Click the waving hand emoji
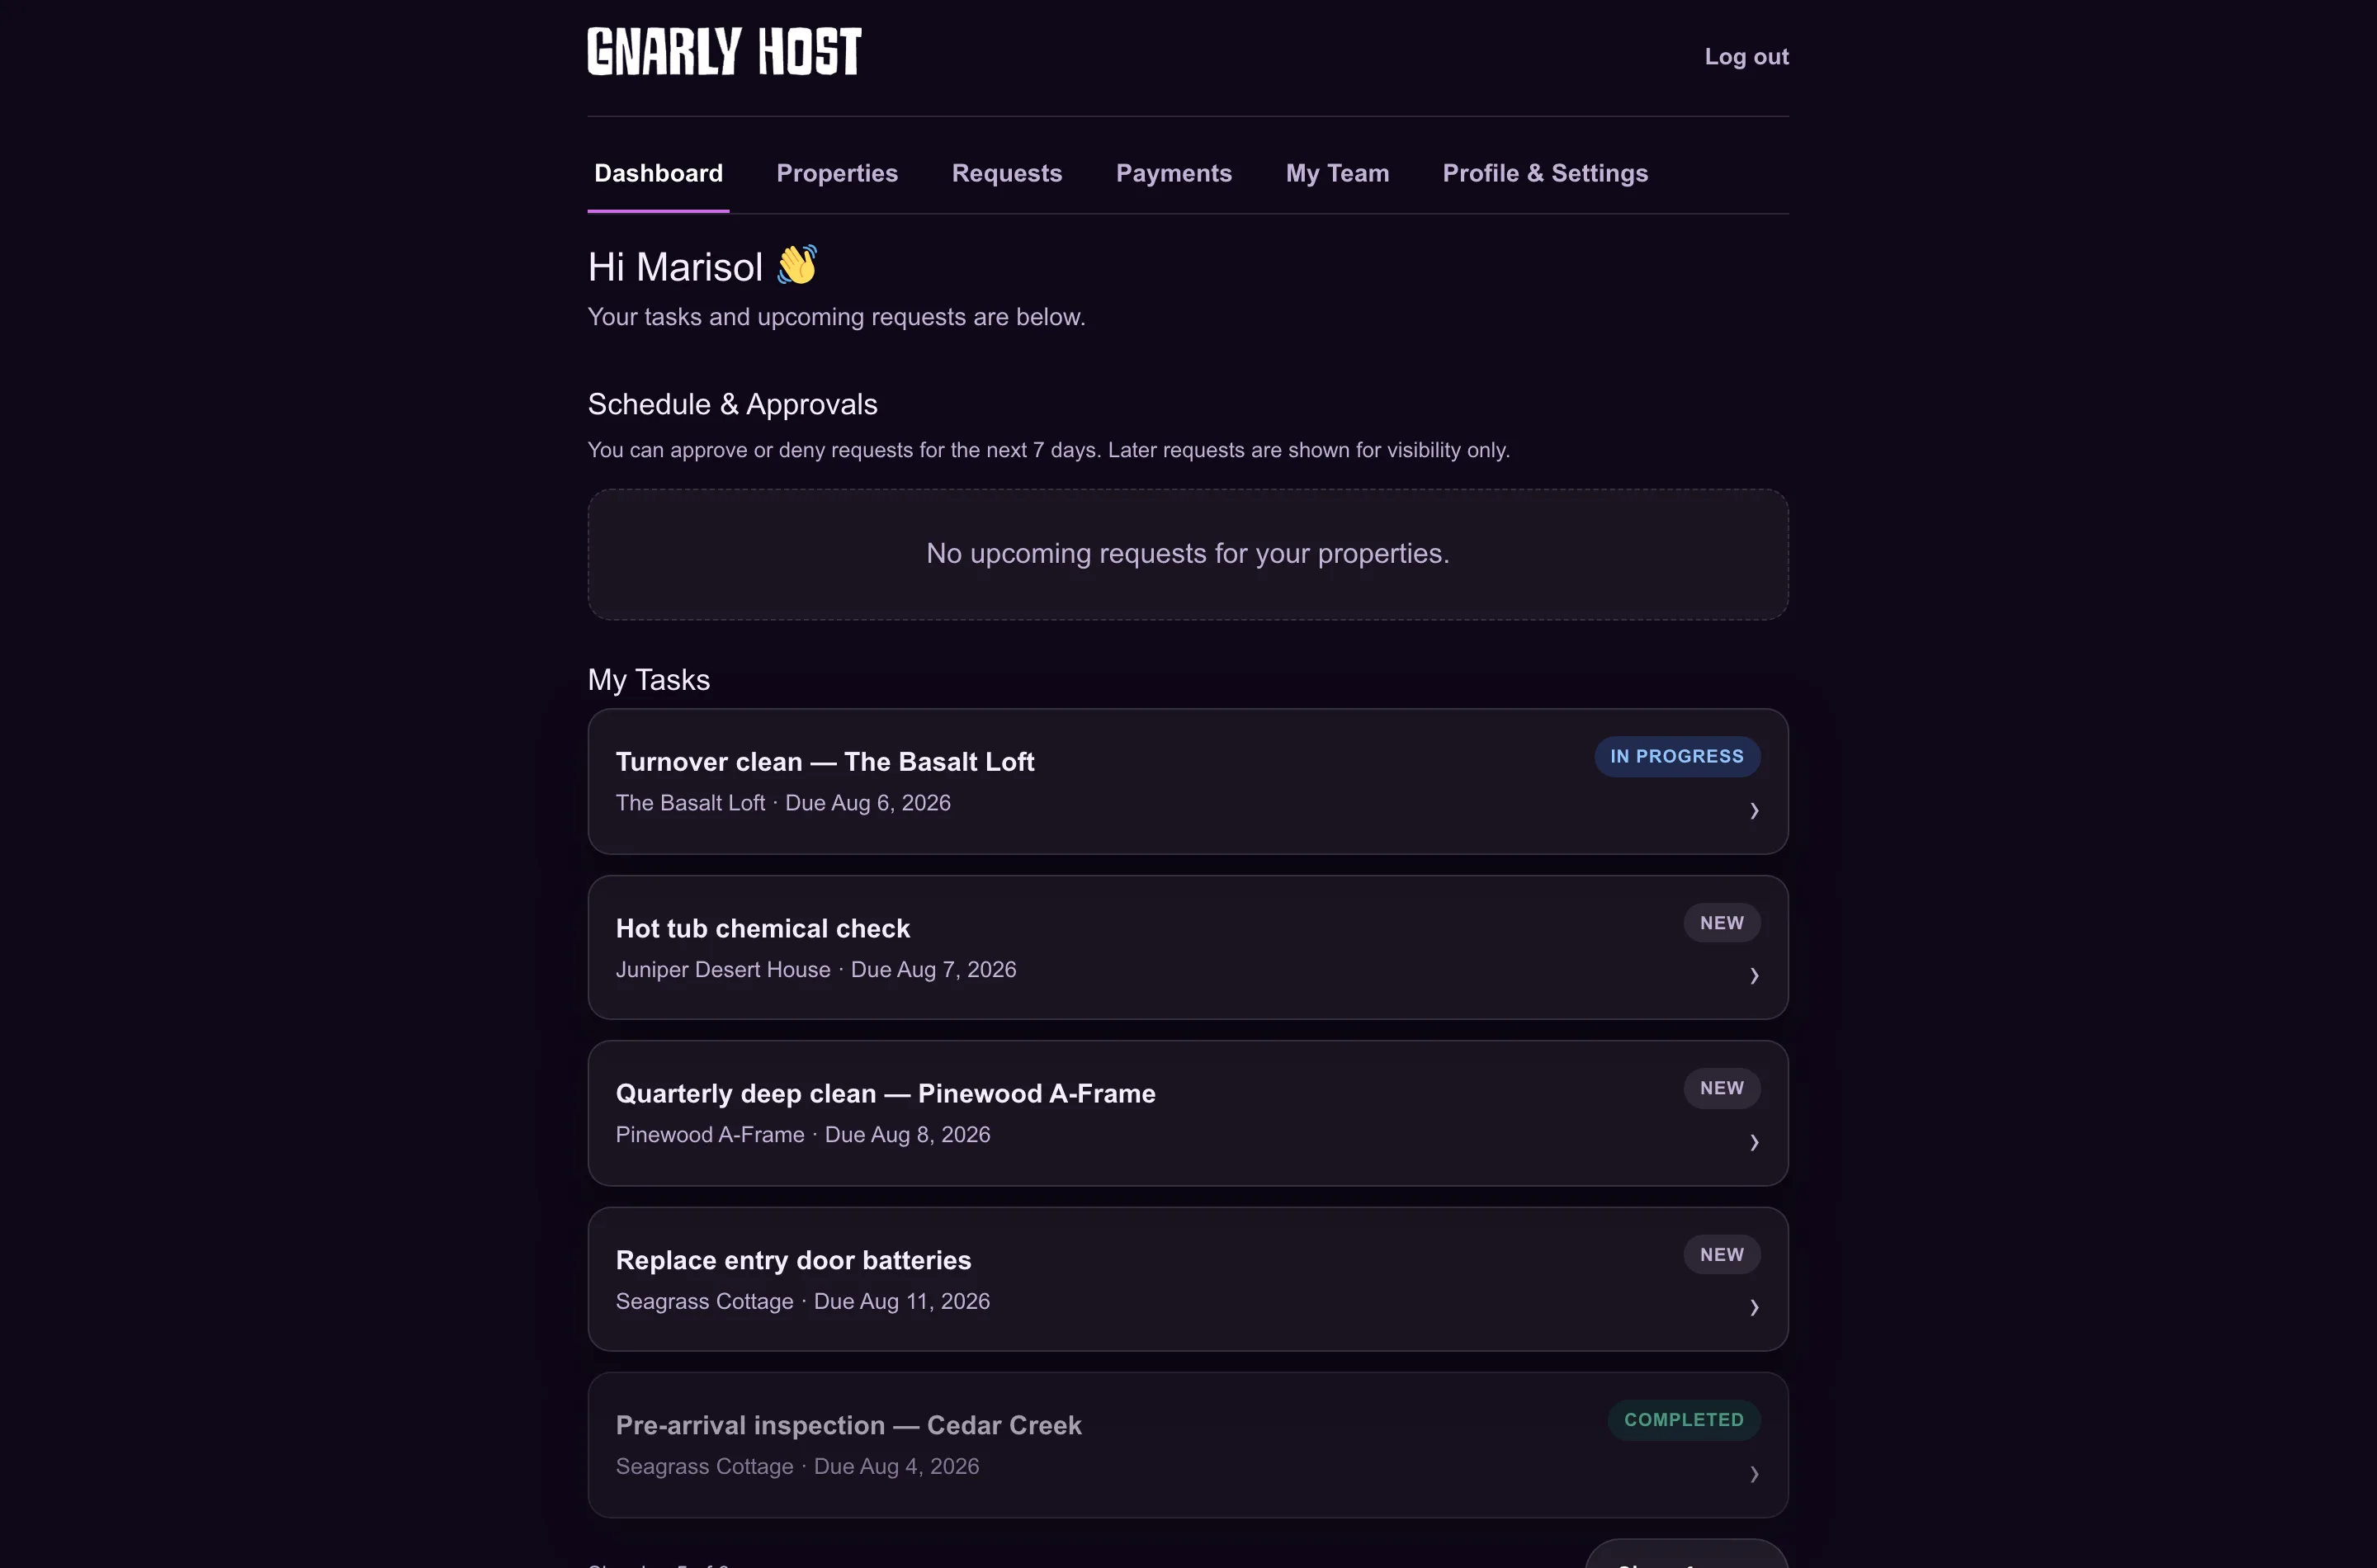 797,265
